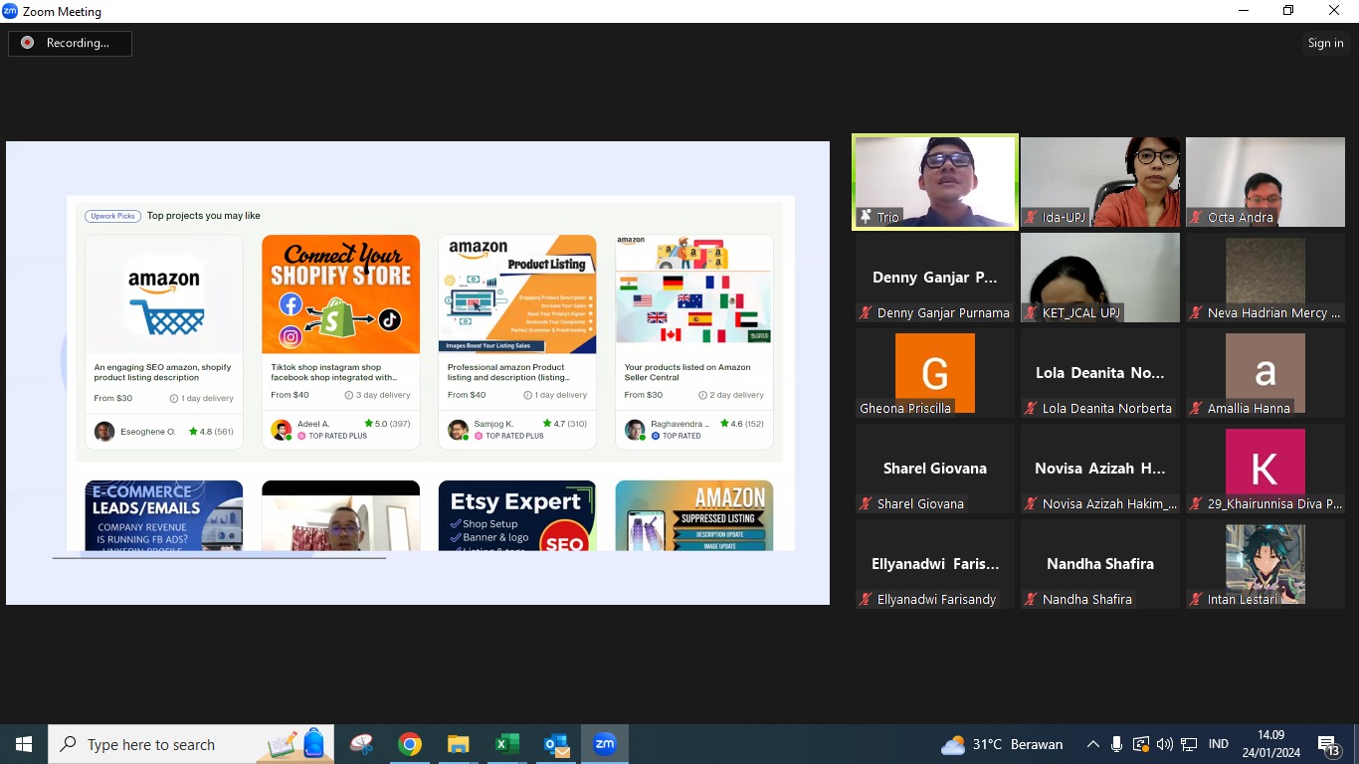This screenshot has height=764, width=1359.
Task: Click the weather 31°C Berawan widget
Action: tap(1001, 744)
